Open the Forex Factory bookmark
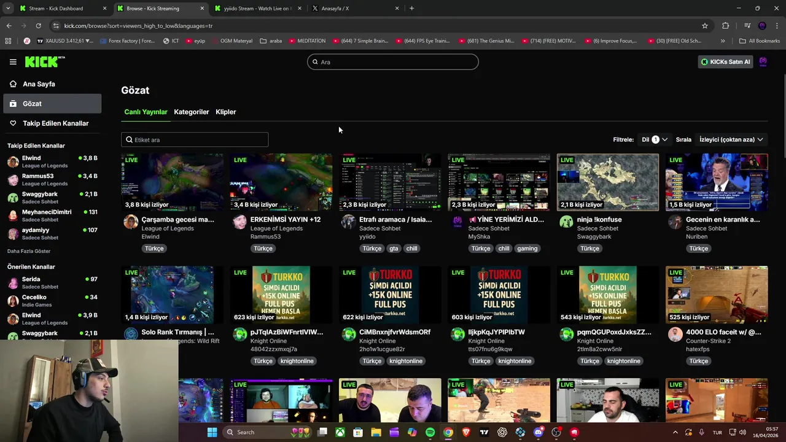 click(x=127, y=41)
